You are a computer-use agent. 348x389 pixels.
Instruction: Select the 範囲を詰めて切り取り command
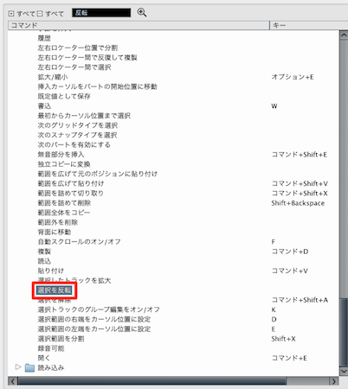tap(70, 193)
